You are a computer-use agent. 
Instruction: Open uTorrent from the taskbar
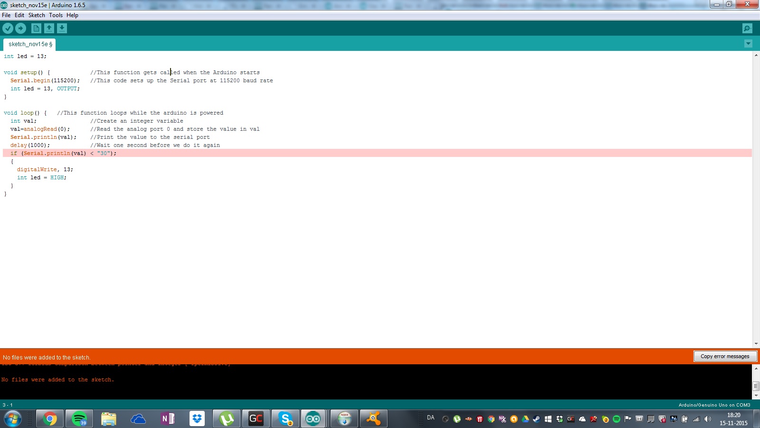[227, 419]
